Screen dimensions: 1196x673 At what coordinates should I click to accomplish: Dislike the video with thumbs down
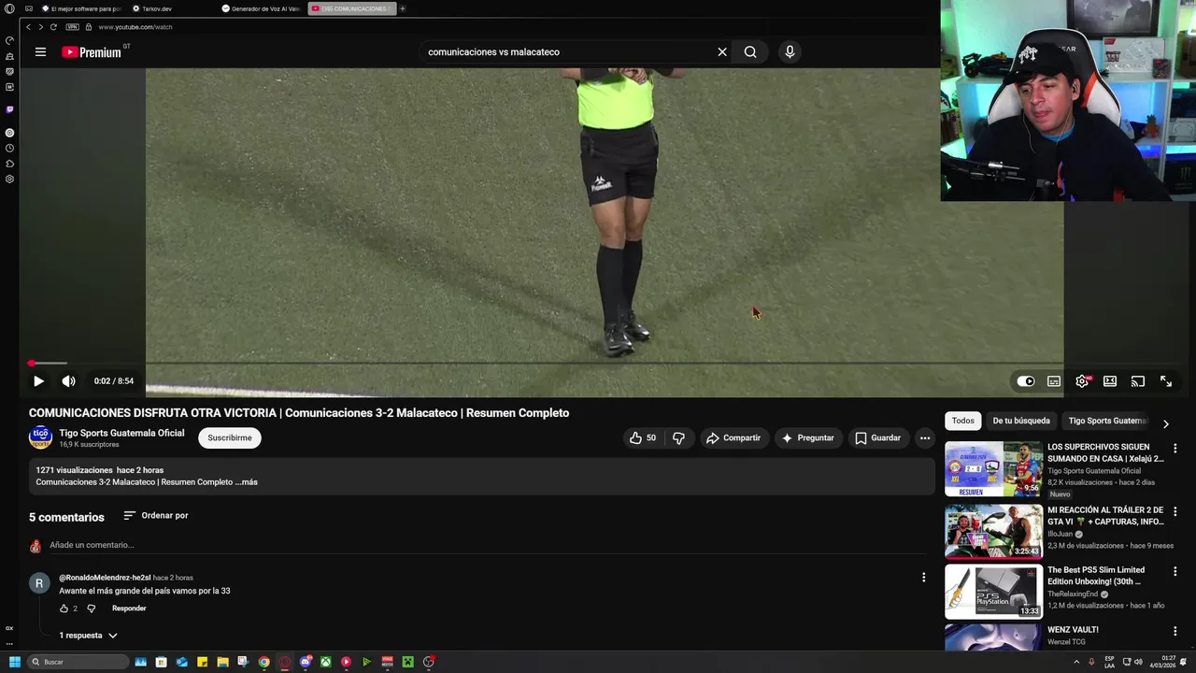tap(679, 437)
